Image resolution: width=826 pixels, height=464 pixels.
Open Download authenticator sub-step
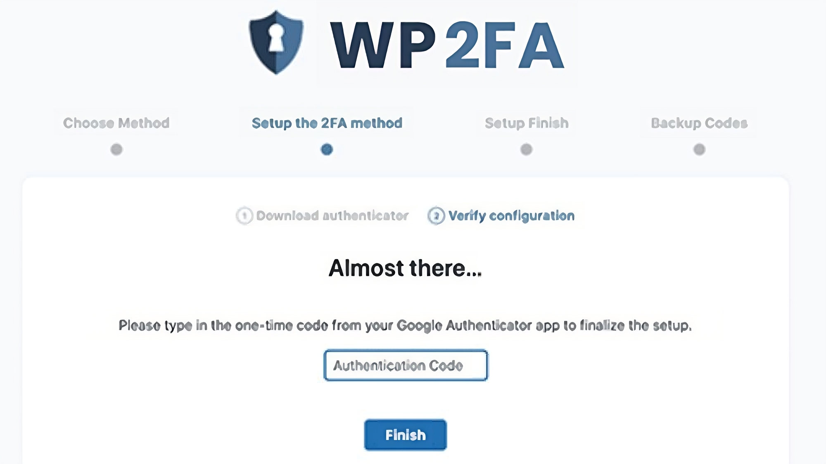pos(332,215)
